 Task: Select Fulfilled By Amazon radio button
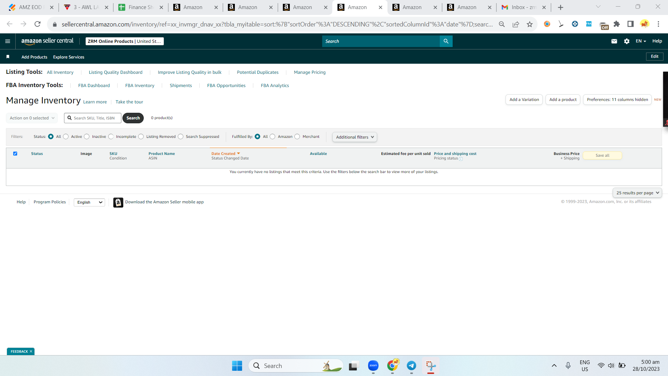click(272, 136)
